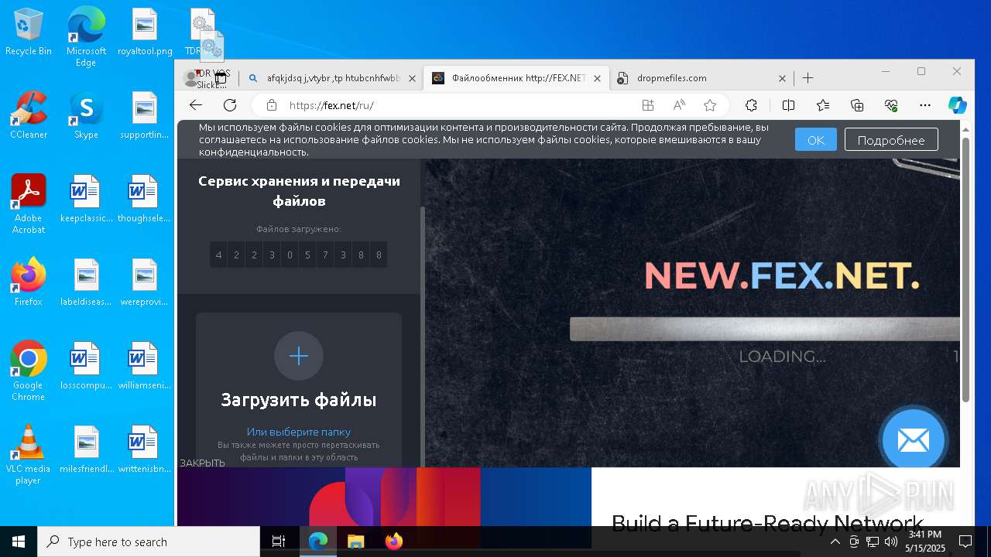This screenshot has width=991, height=557.
Task: Open Collections icon in toolbar
Action: coord(857,105)
